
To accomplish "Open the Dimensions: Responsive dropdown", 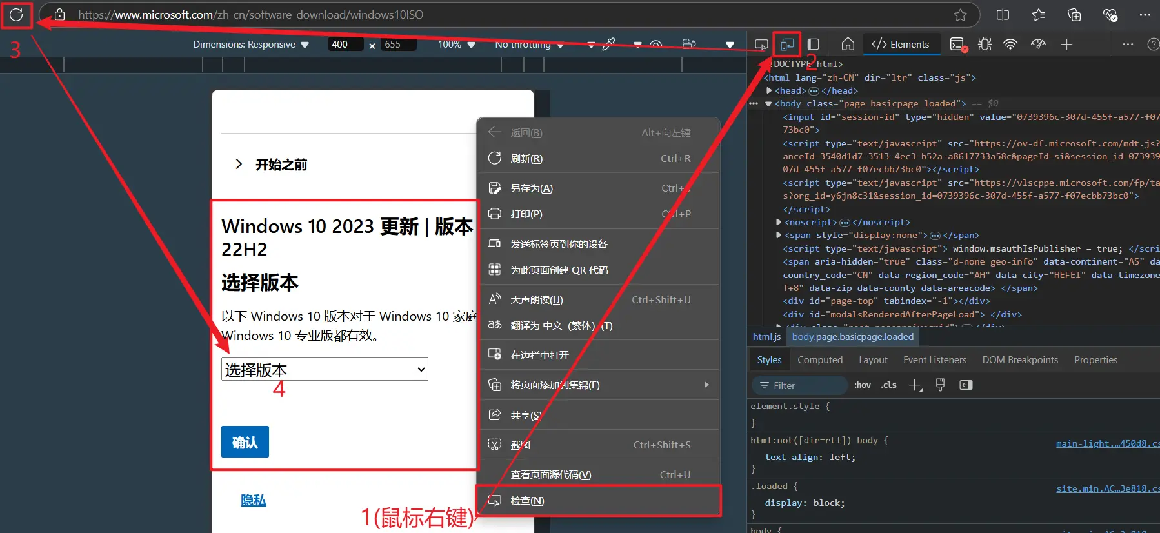I will pyautogui.click(x=251, y=45).
